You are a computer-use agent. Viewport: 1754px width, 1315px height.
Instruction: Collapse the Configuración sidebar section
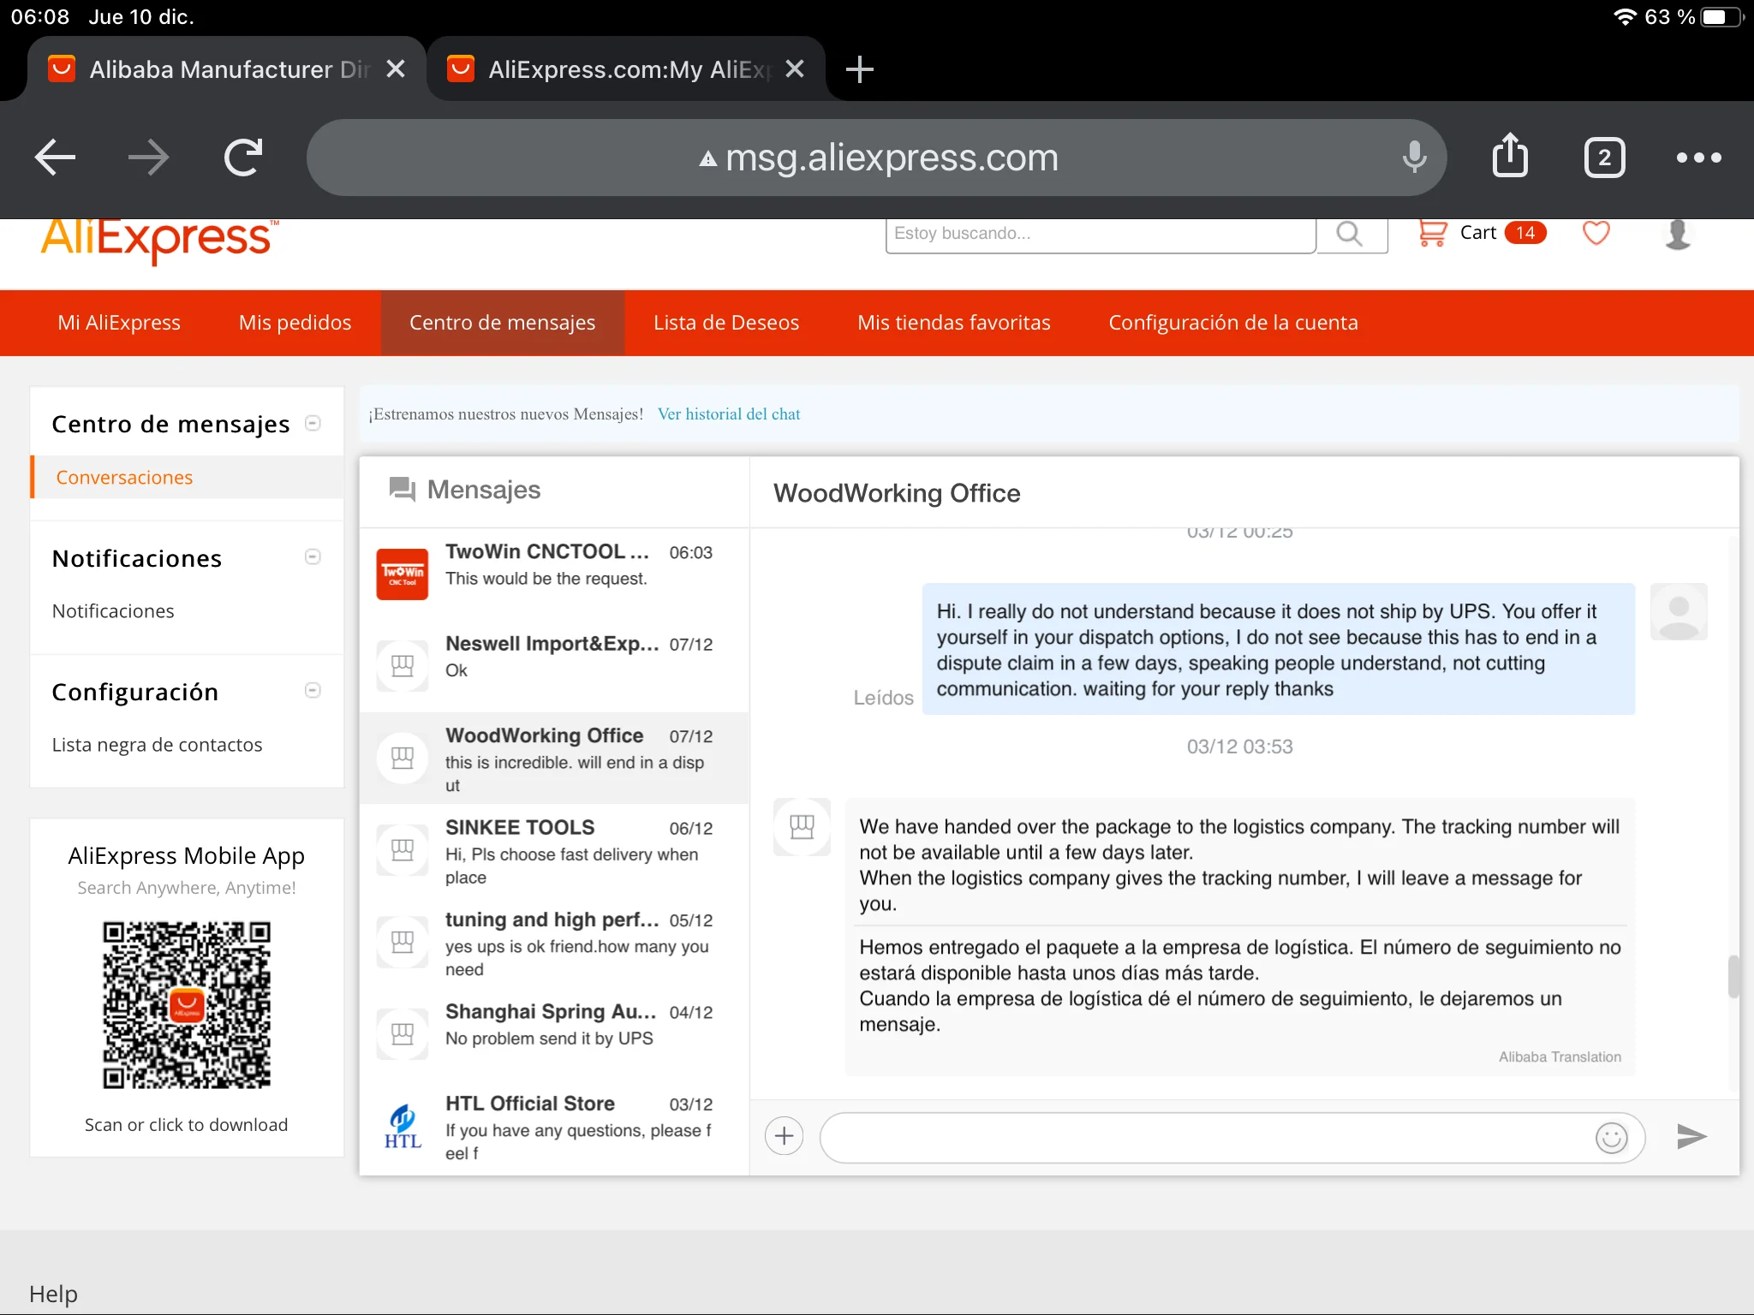(x=313, y=691)
